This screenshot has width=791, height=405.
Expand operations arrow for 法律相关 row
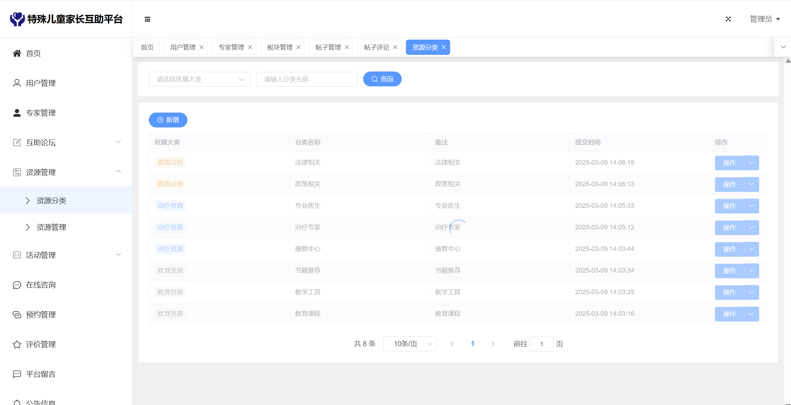pyautogui.click(x=751, y=163)
